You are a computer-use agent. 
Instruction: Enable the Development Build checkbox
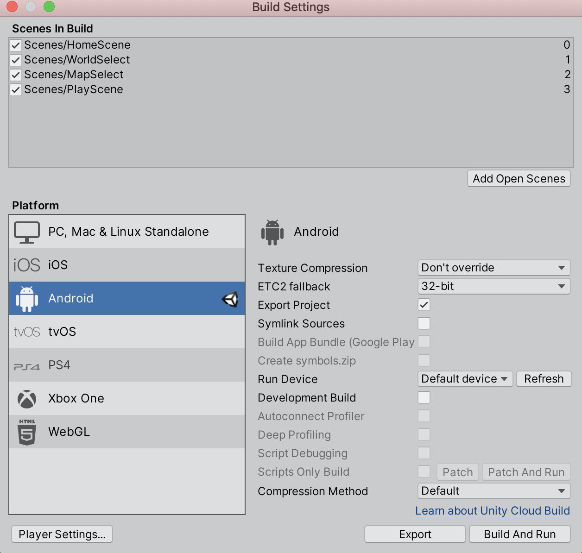[424, 397]
